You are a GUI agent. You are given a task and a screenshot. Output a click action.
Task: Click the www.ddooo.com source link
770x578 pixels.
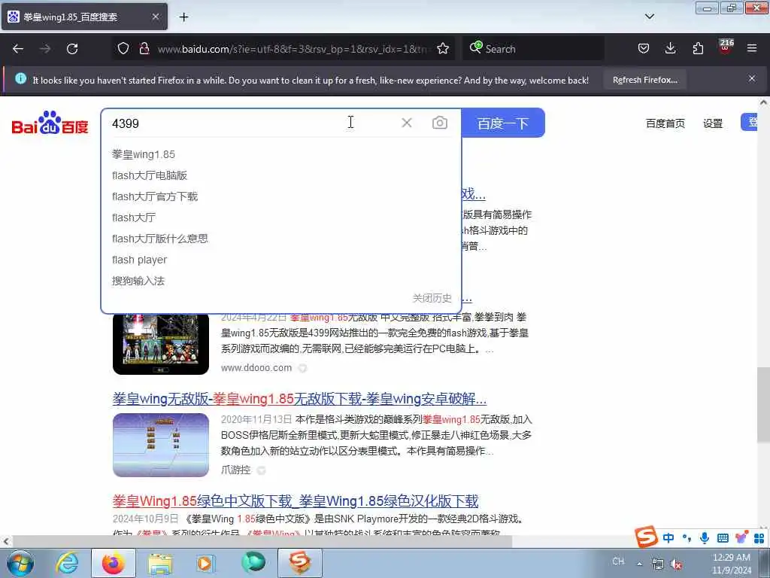click(256, 367)
